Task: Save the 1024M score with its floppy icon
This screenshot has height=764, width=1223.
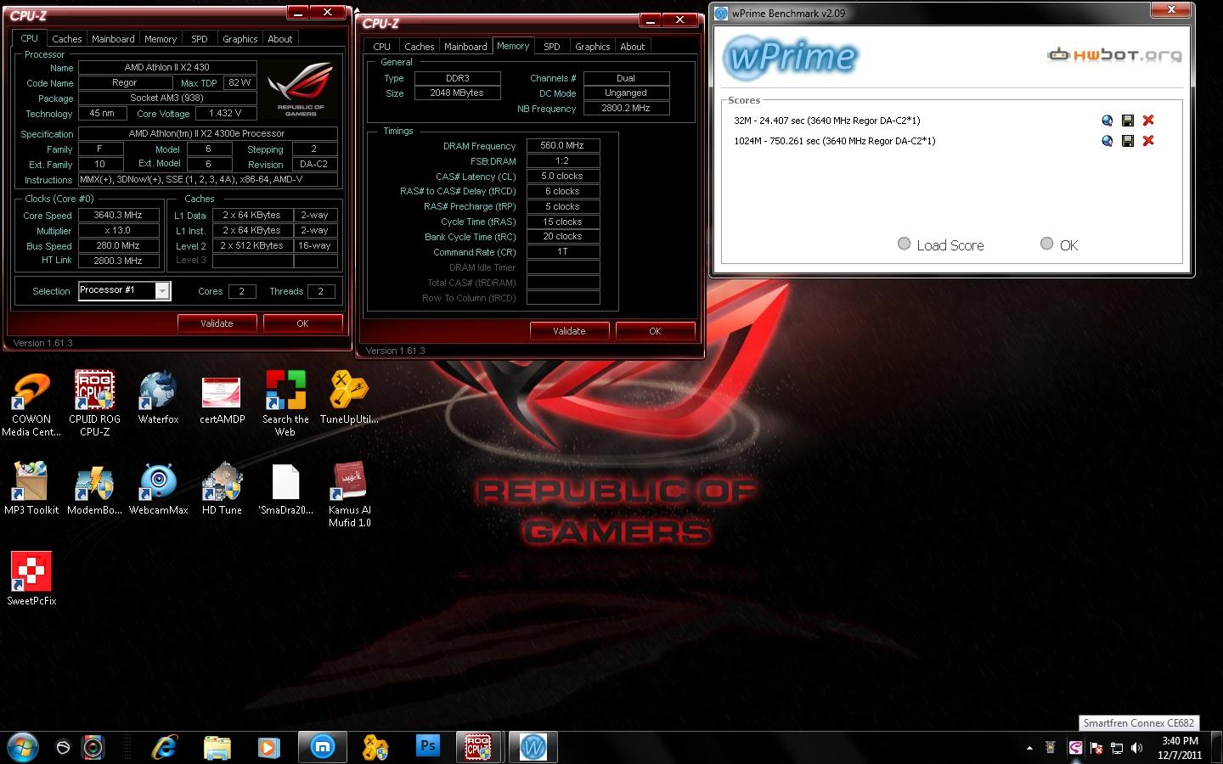Action: [1128, 141]
